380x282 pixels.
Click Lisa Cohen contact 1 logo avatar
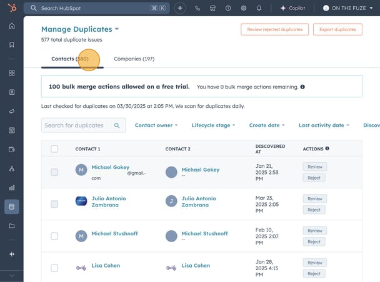(x=81, y=268)
